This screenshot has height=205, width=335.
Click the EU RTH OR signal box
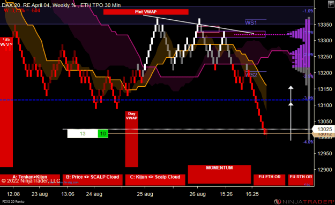[301, 180]
